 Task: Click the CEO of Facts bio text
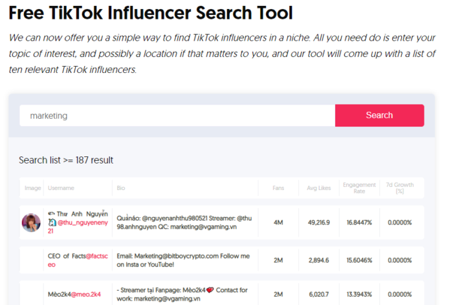pyautogui.click(x=182, y=260)
